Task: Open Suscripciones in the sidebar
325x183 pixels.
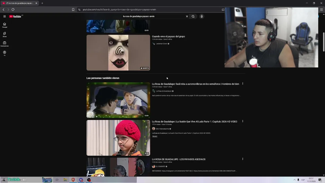Action: [x=5, y=44]
